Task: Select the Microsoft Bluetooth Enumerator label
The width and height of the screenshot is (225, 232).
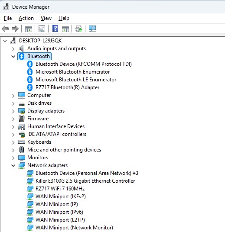Action: [73, 72]
